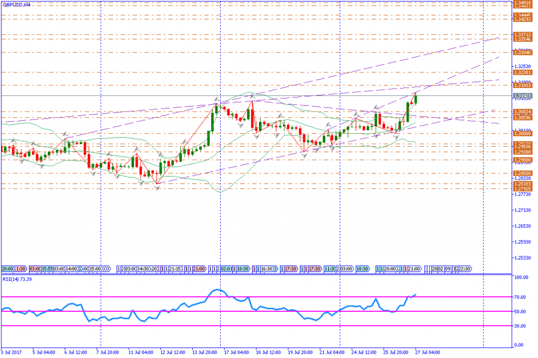Image resolution: width=538 pixels, height=358 pixels.
Task: Select the 1.33712 price level label
Action: (x=523, y=35)
